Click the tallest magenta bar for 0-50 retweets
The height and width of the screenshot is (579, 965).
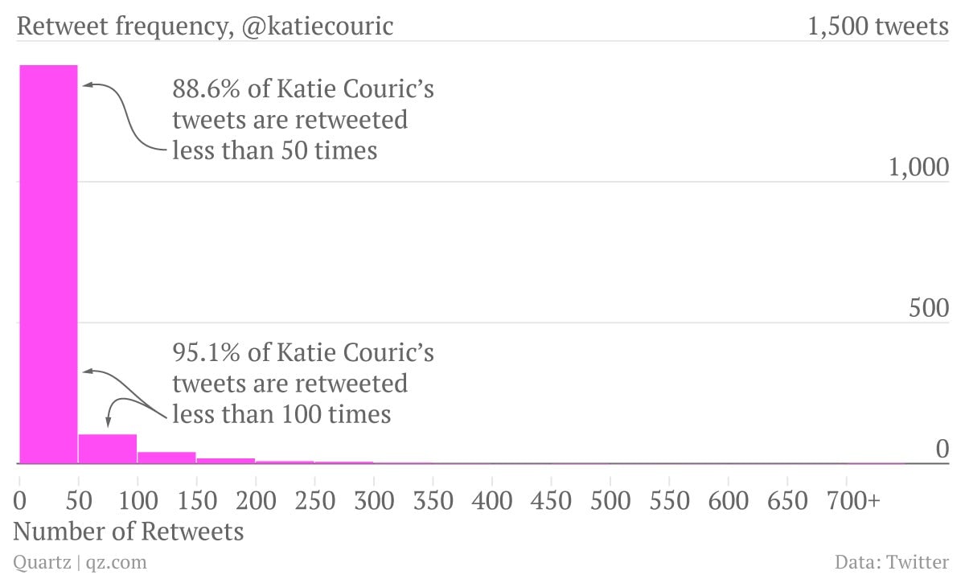[48, 265]
